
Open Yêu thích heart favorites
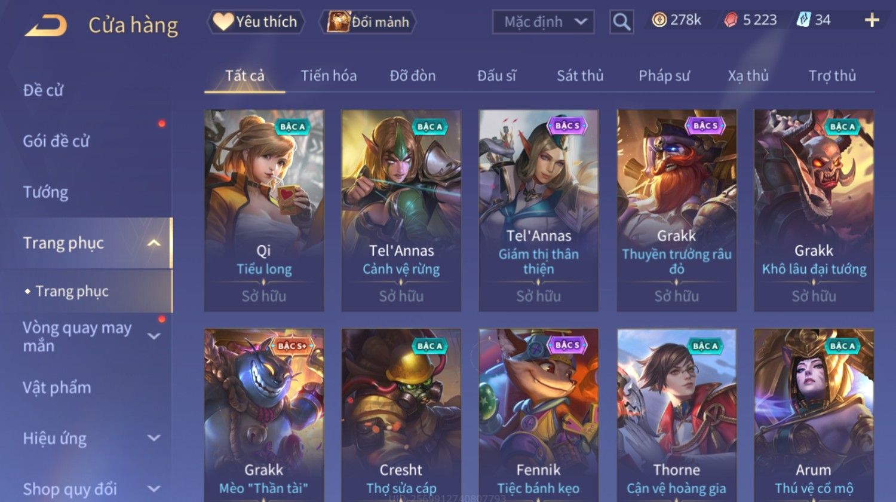tap(256, 22)
